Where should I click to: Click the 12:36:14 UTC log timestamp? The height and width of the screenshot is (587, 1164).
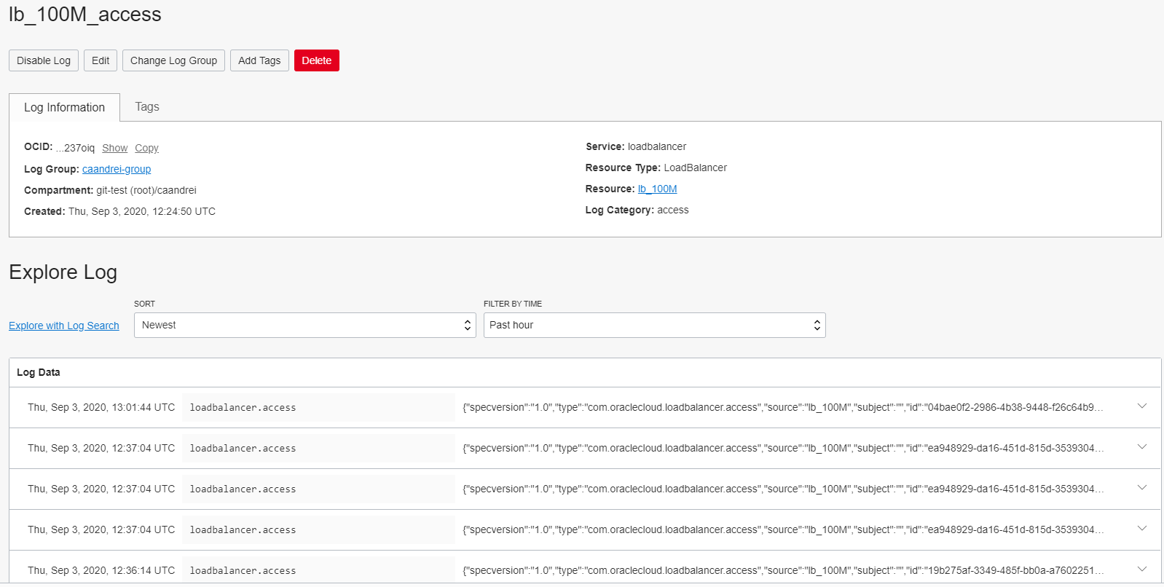point(101,571)
